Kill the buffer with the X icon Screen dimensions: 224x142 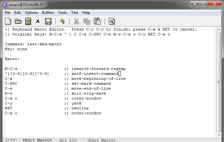[38, 22]
